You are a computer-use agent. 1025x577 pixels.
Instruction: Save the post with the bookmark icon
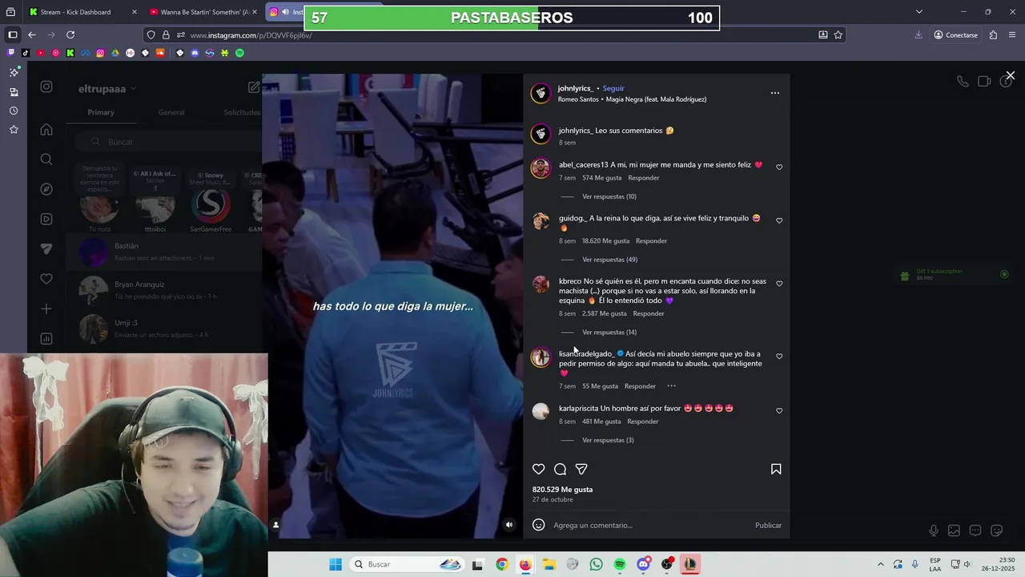tap(776, 470)
